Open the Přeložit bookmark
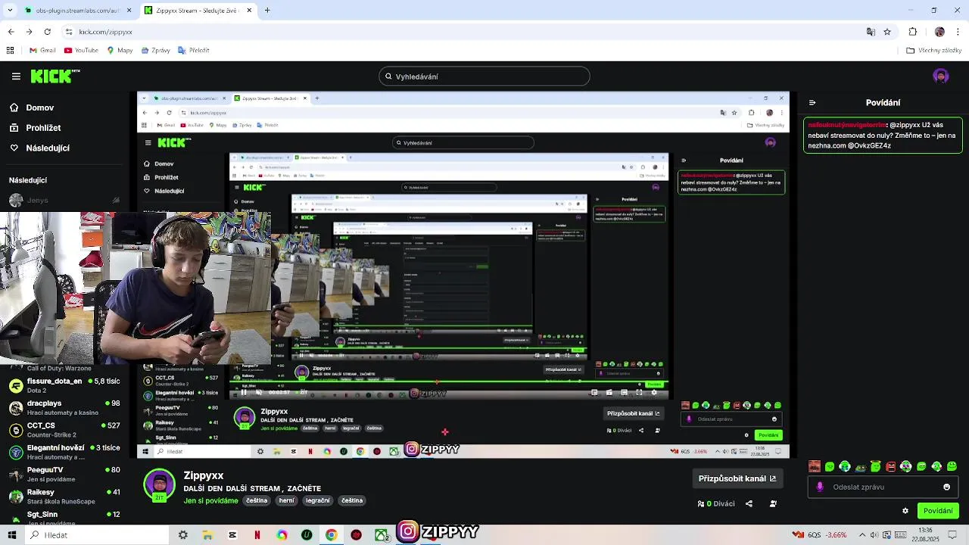The width and height of the screenshot is (969, 545). tap(193, 50)
